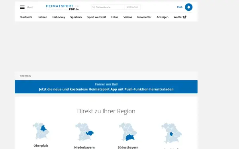Click the Oberpfalz region label

[41, 145]
